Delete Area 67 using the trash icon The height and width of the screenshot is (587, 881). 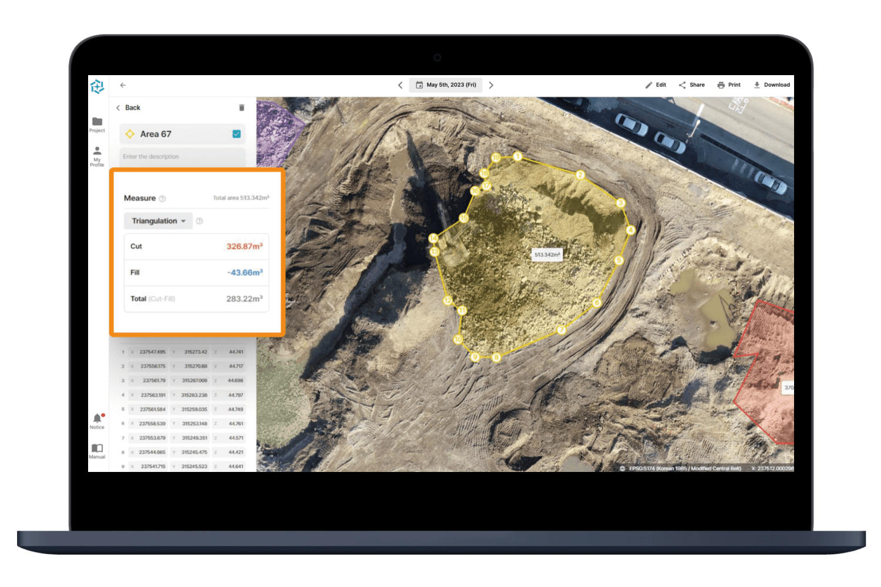click(241, 107)
